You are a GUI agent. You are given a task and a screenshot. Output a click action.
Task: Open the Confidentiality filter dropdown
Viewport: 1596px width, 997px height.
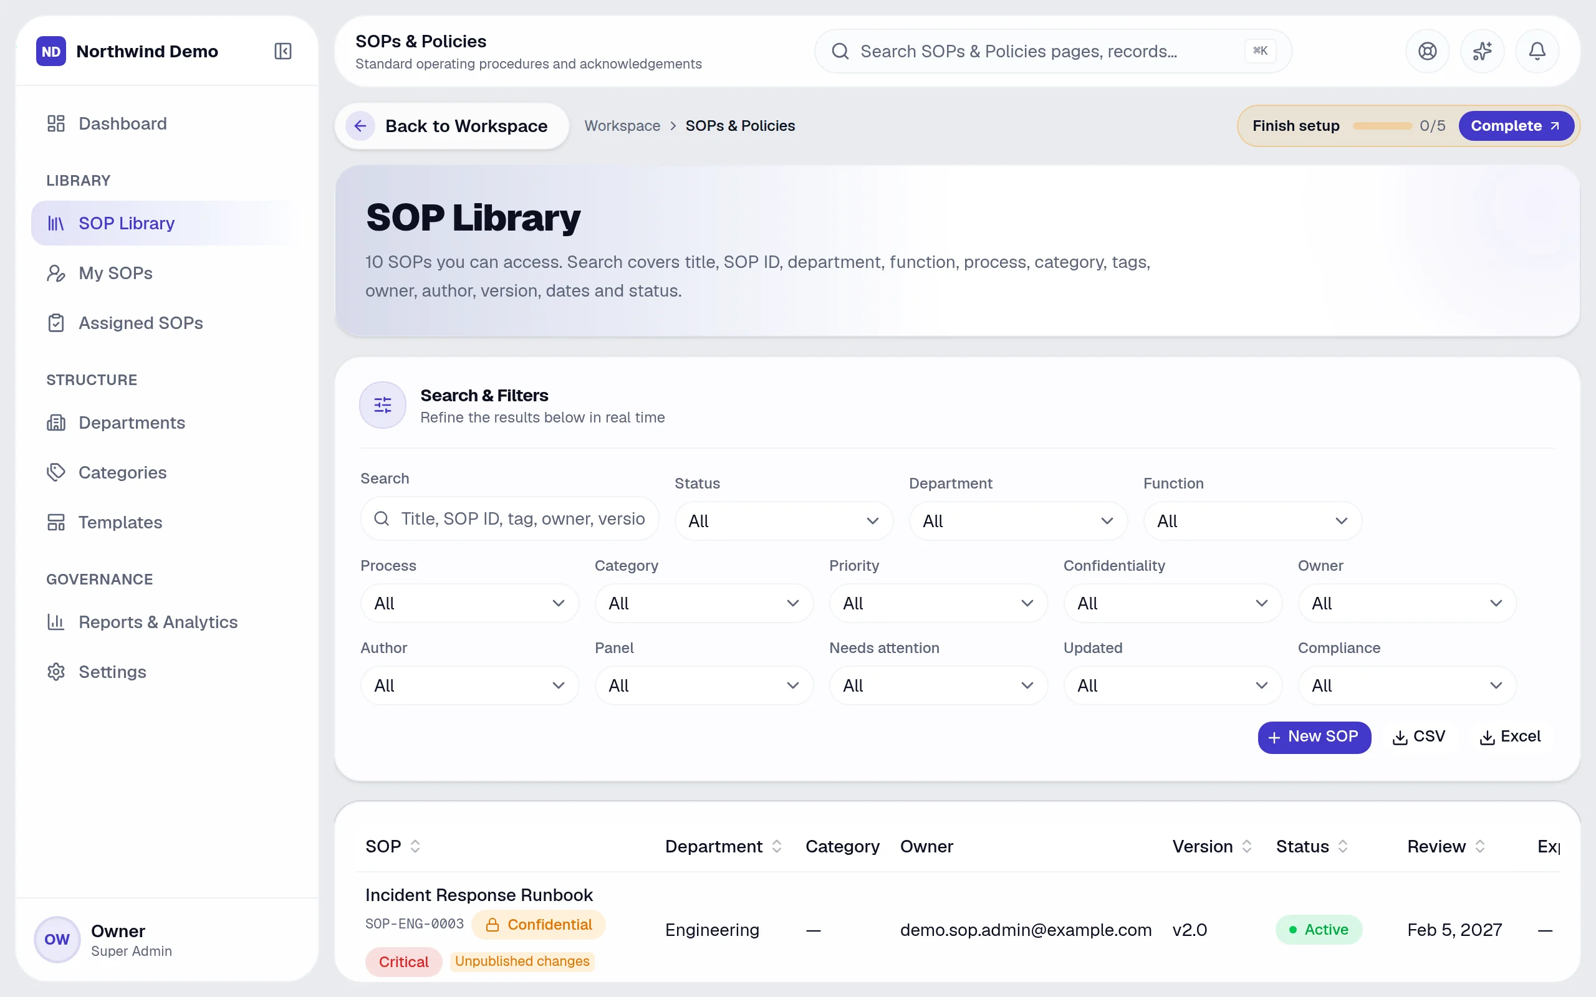tap(1172, 603)
